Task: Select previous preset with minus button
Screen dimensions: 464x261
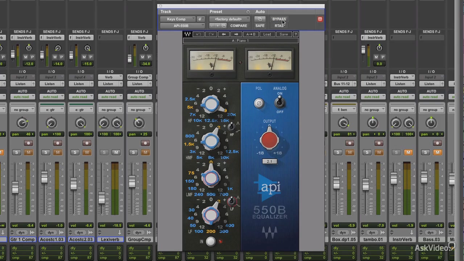Action: (x=212, y=26)
